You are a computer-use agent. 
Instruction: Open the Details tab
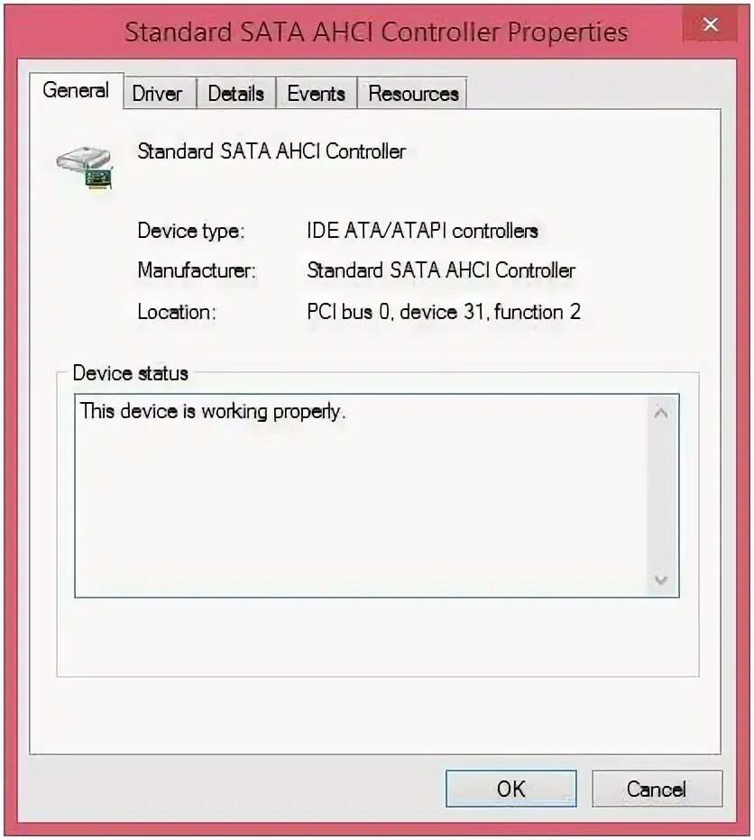click(236, 94)
